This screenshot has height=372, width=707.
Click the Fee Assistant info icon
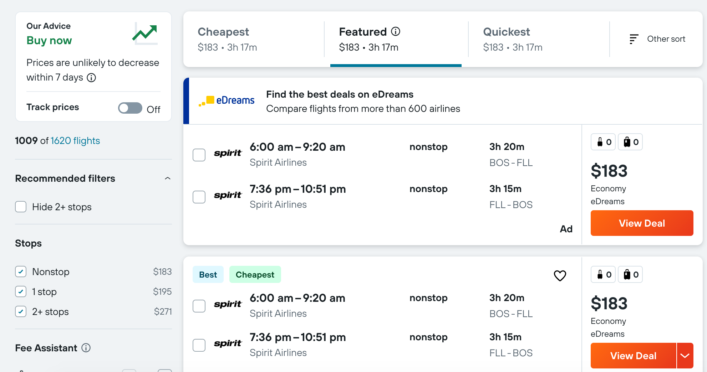click(x=86, y=348)
